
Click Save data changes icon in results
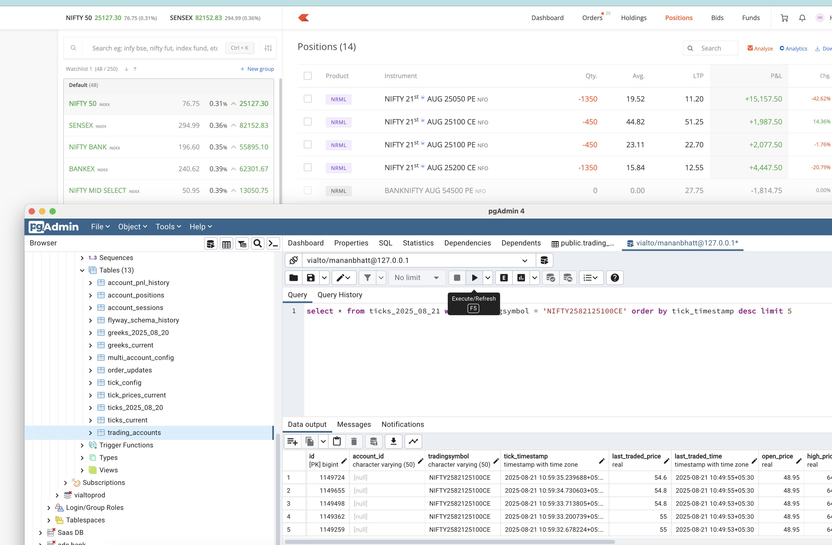[x=374, y=441]
